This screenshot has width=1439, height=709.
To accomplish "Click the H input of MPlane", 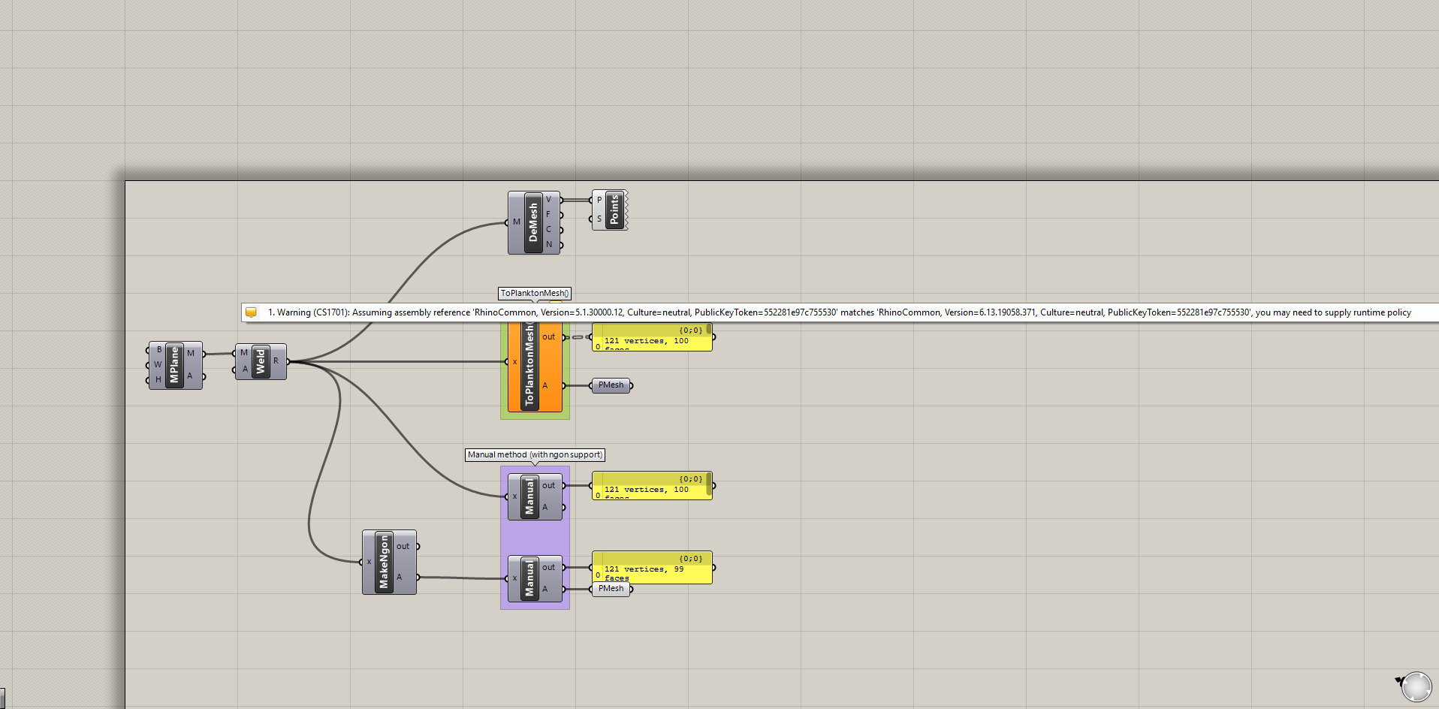I will [x=158, y=380].
